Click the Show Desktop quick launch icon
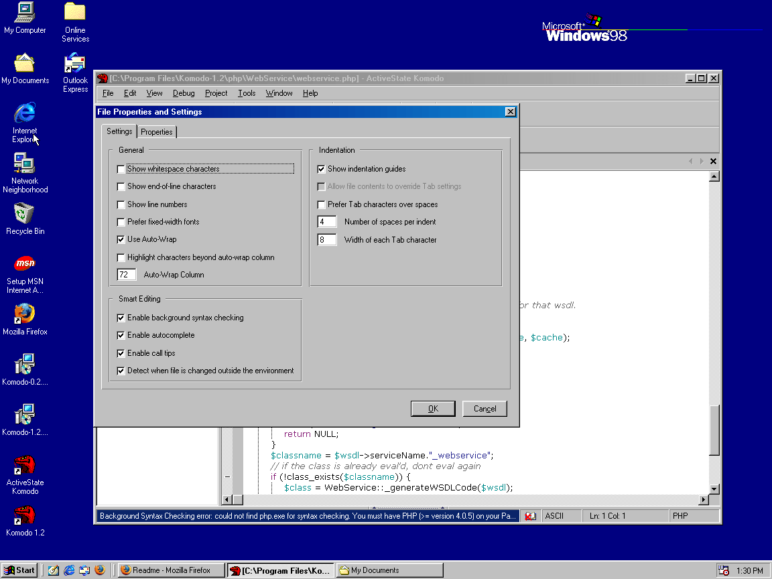 [54, 570]
